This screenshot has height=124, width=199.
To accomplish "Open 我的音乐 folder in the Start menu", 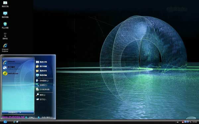I will pos(41,71).
